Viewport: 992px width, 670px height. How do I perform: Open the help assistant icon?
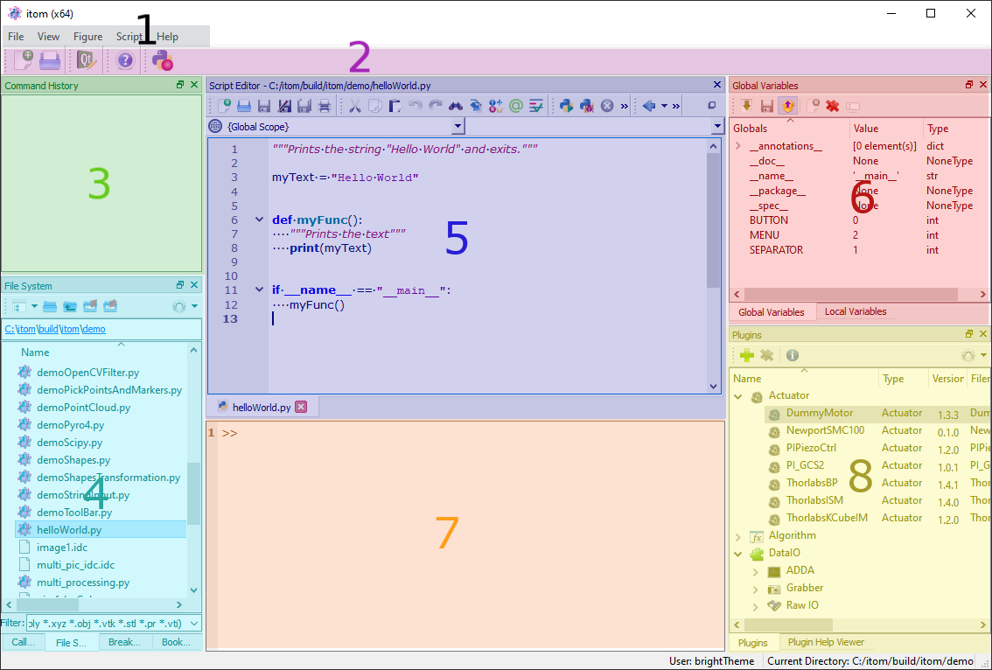[x=125, y=60]
